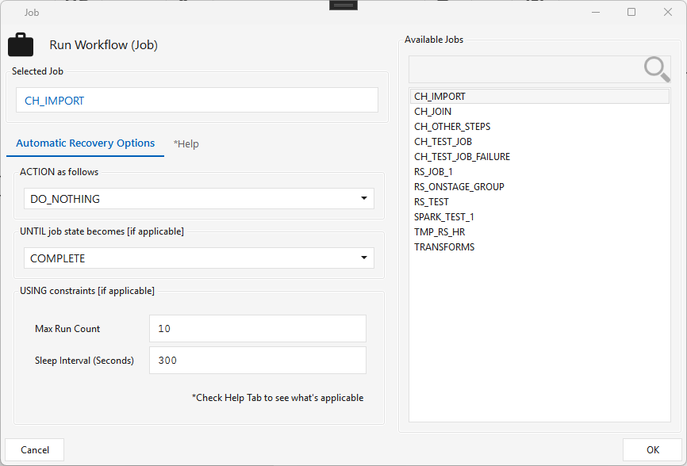Minimize the Job dialog window
This screenshot has height=466, width=687.
coord(596,12)
